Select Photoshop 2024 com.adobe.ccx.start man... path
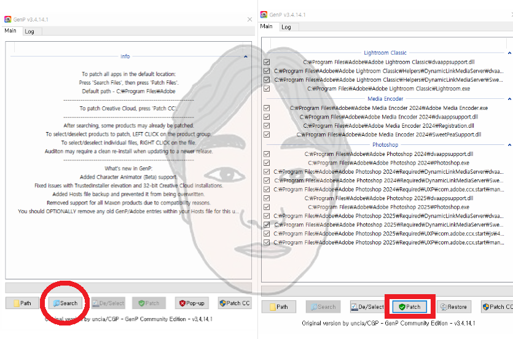513x339 pixels. coord(389,189)
